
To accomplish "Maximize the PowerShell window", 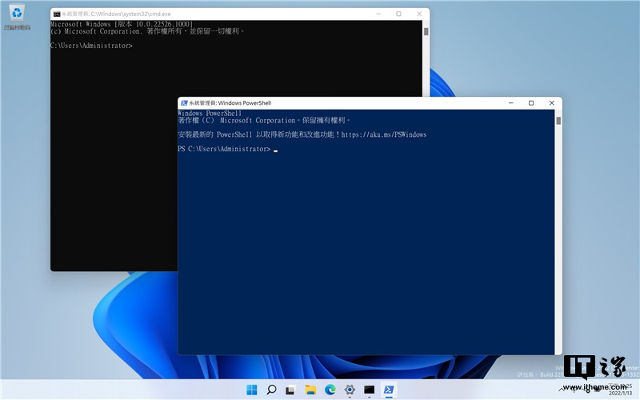I will (530, 103).
